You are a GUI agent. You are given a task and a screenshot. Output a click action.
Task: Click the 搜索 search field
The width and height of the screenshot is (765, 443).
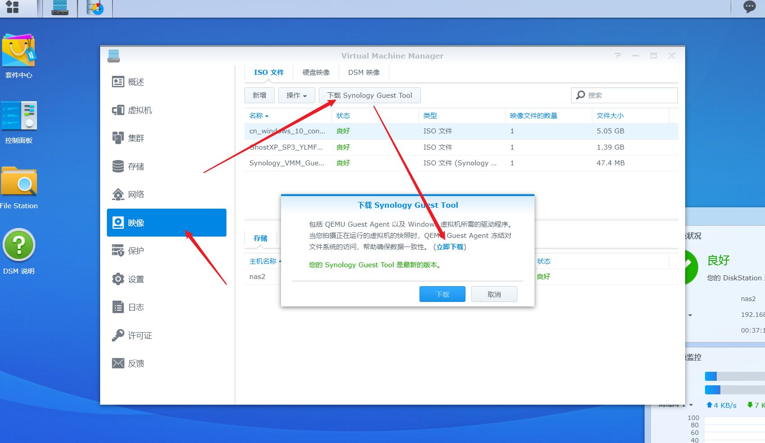(x=624, y=95)
